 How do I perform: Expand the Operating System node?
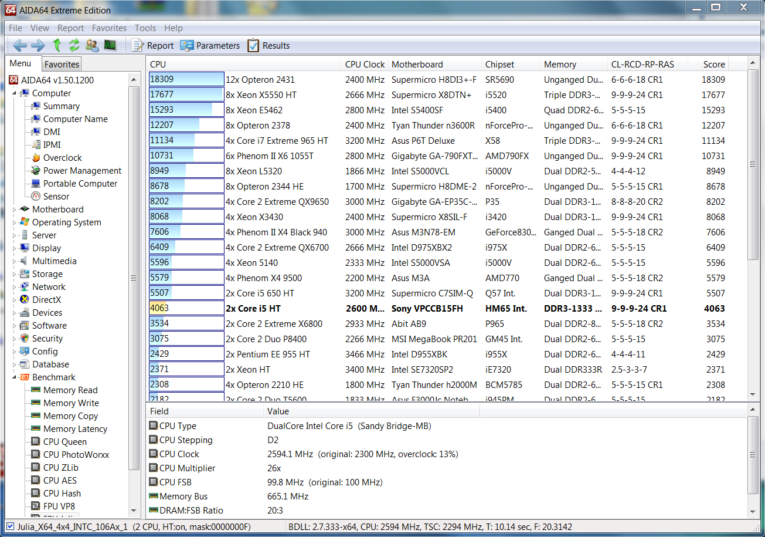[15, 222]
